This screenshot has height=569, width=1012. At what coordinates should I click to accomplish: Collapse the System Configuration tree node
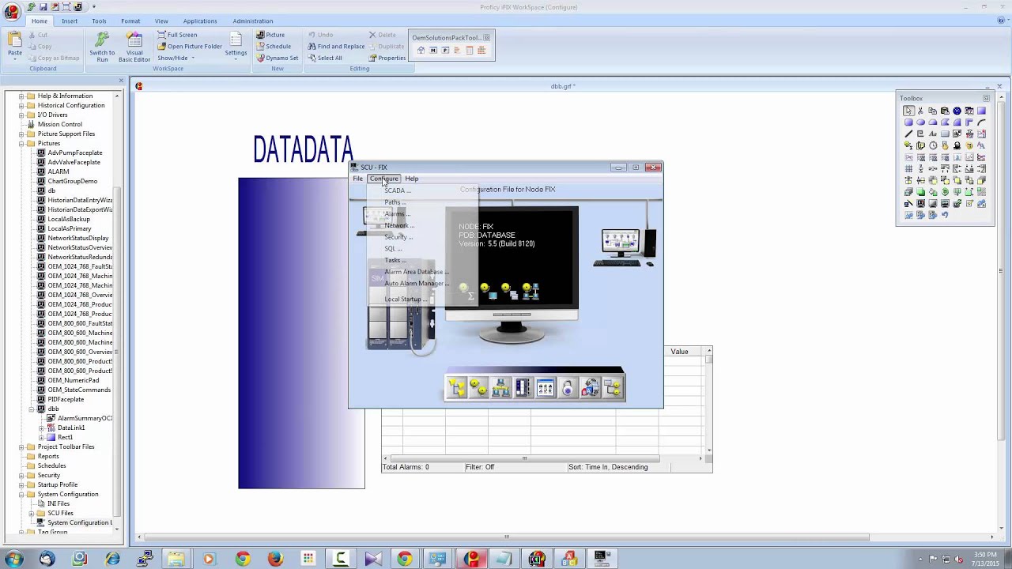point(21,494)
